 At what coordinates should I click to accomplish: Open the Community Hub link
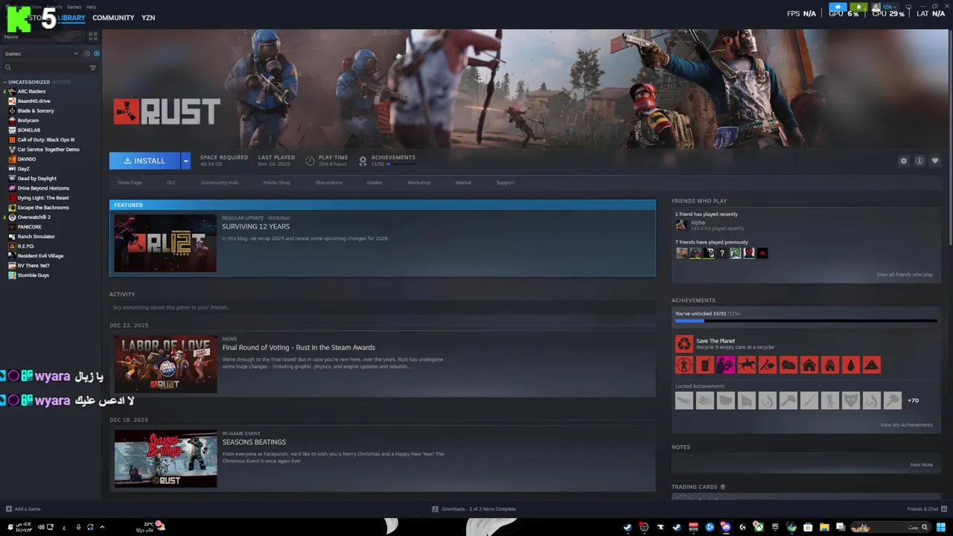click(220, 182)
